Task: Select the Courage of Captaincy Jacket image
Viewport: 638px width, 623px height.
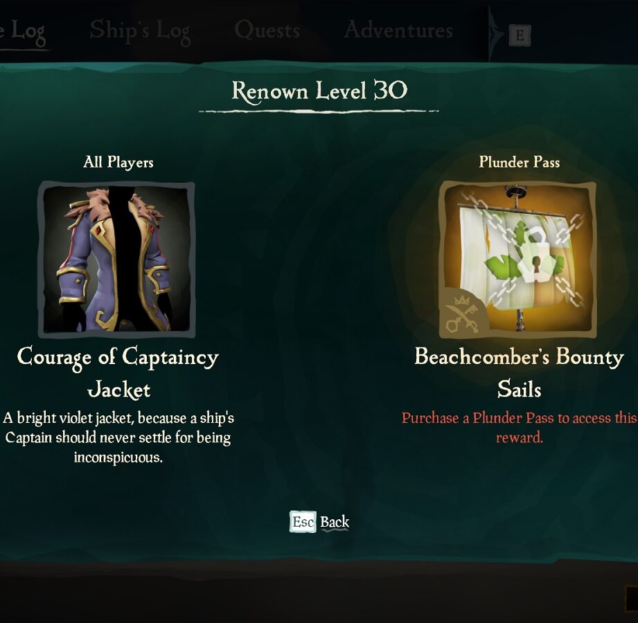Action: point(116,260)
